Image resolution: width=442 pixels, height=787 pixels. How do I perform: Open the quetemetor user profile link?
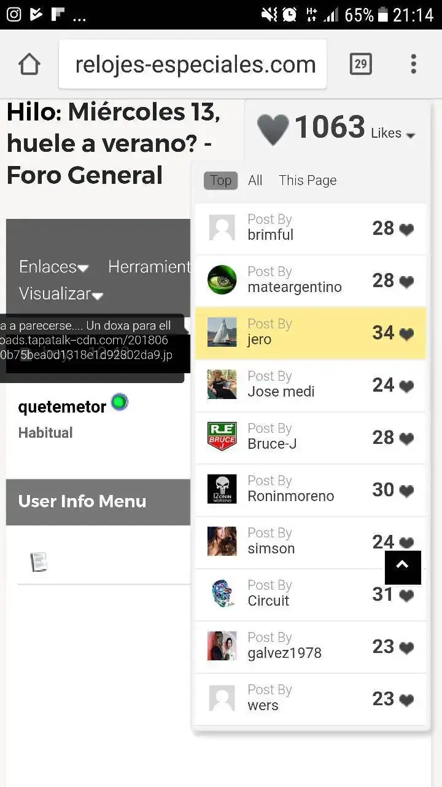click(x=63, y=406)
